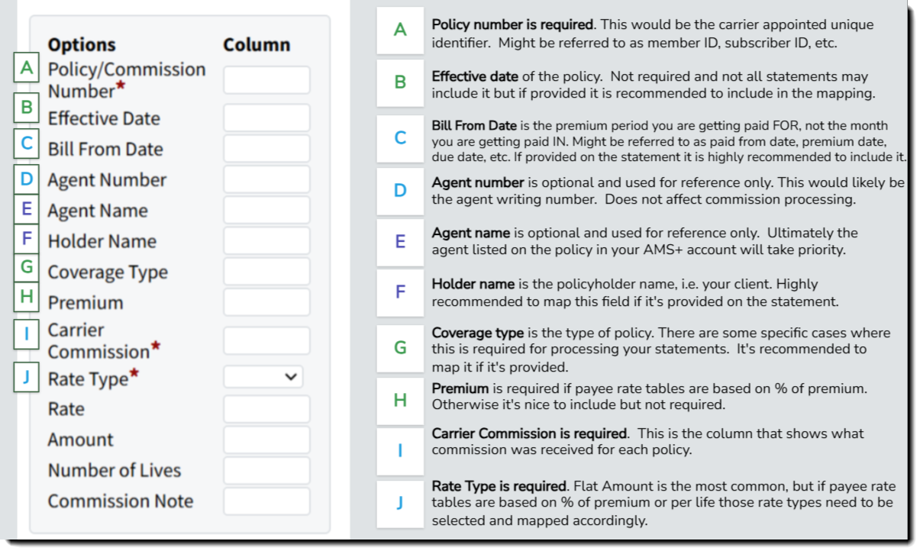Click the Effective Date column input
920x554 pixels.
click(x=266, y=118)
